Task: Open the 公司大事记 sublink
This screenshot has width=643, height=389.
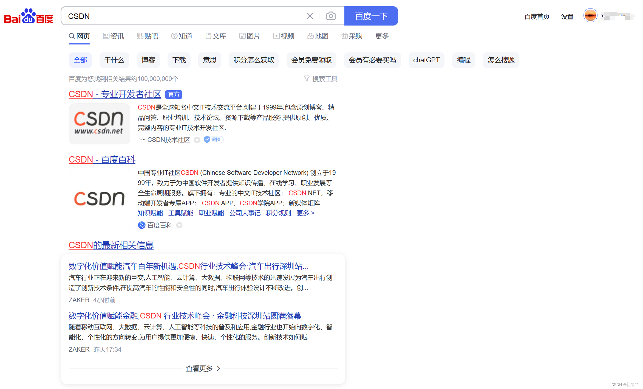Action: click(x=245, y=213)
